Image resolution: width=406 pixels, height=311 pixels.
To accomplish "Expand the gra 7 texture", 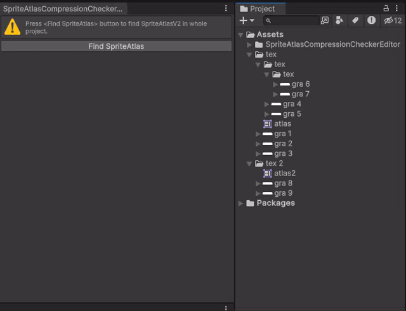I will pos(275,94).
